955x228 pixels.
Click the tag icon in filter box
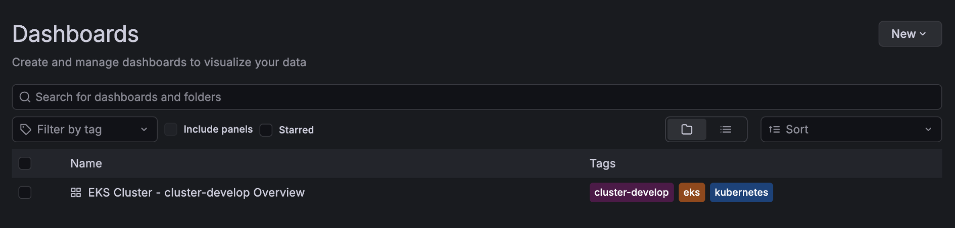[x=26, y=130]
